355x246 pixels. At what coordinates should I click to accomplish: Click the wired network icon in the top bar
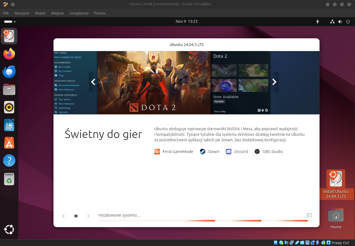point(333,21)
